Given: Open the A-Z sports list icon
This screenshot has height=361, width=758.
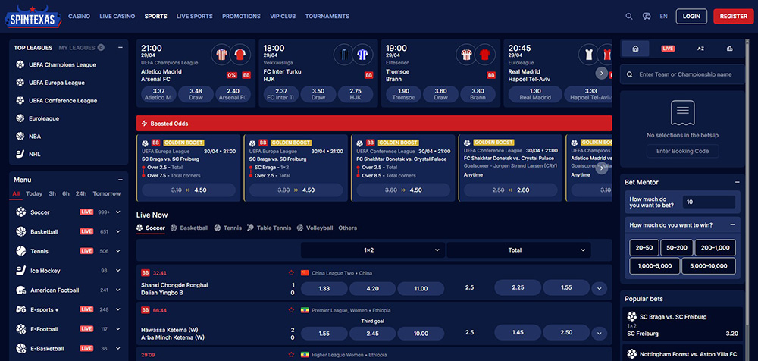Looking at the screenshot, I should tap(700, 49).
